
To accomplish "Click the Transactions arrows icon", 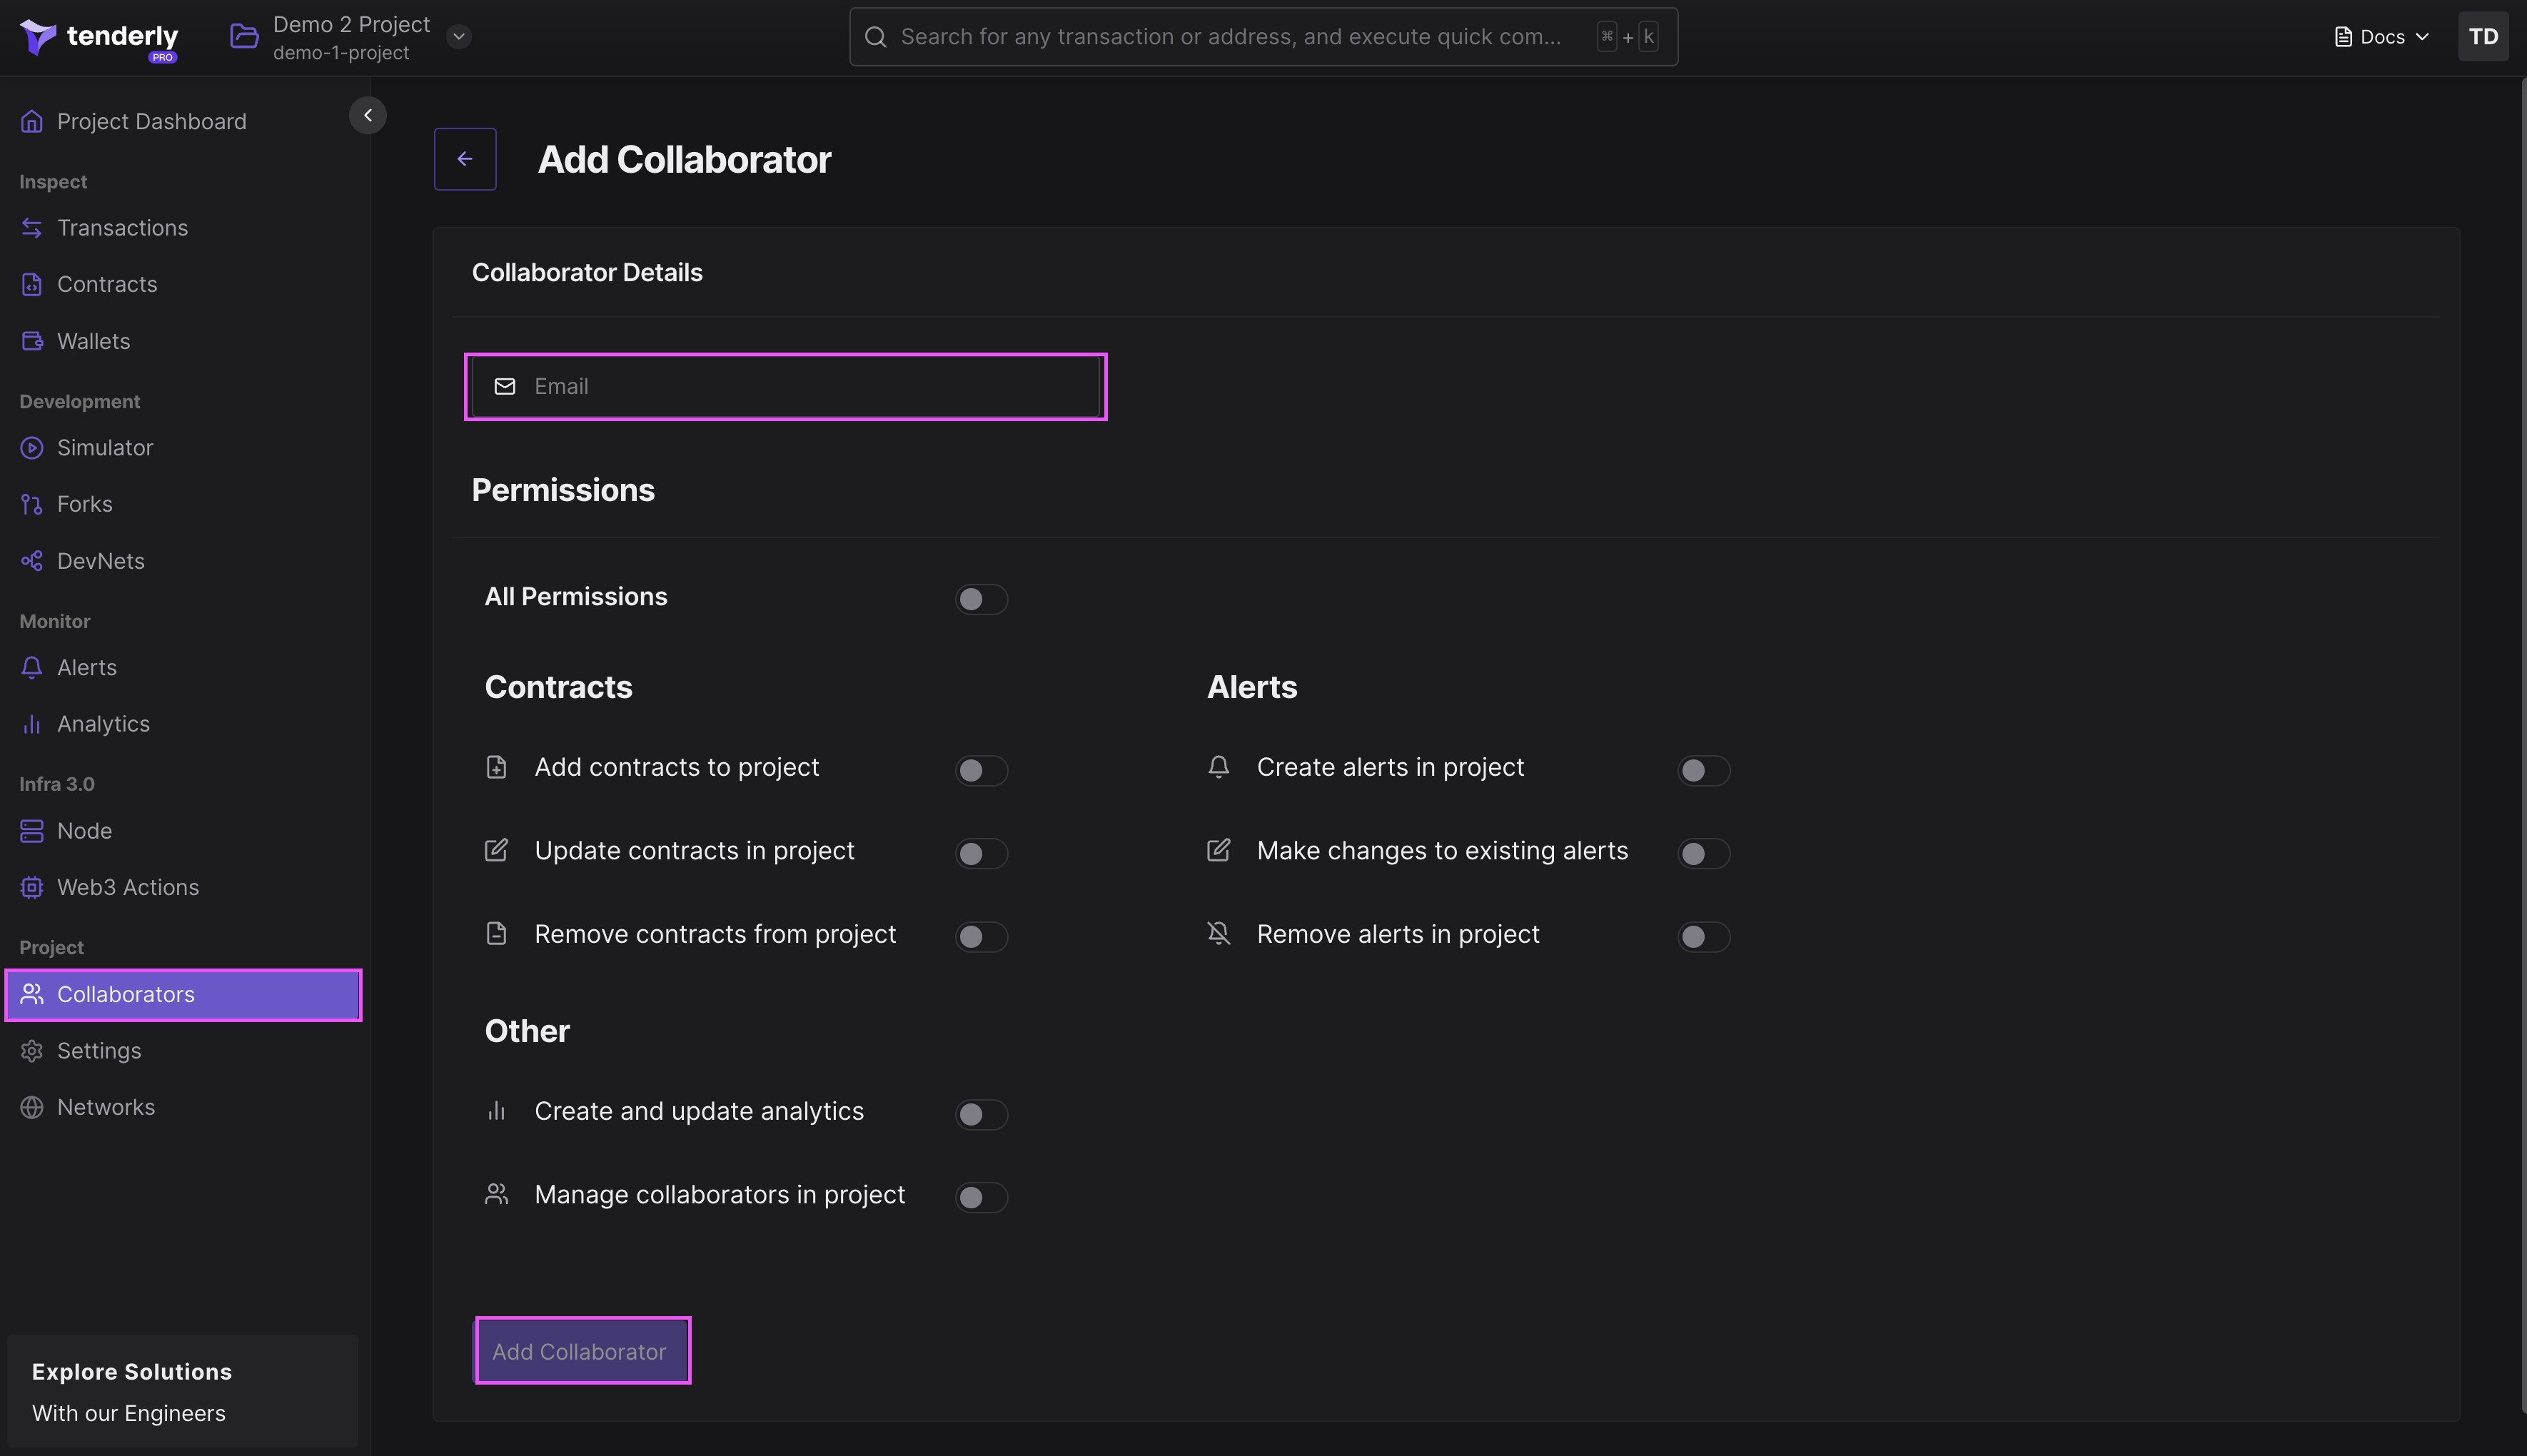I will point(32,228).
